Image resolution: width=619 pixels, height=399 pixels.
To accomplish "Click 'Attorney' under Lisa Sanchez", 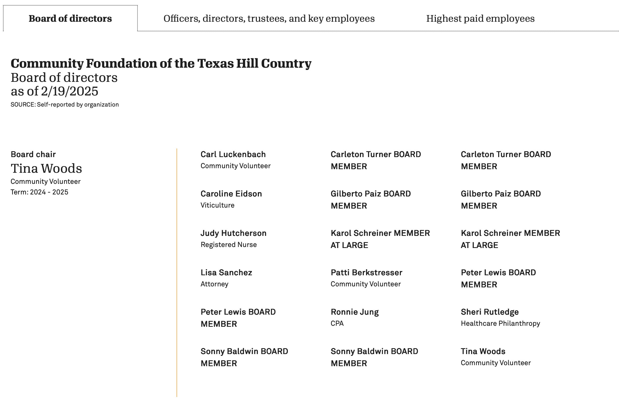I will pyautogui.click(x=214, y=284).
